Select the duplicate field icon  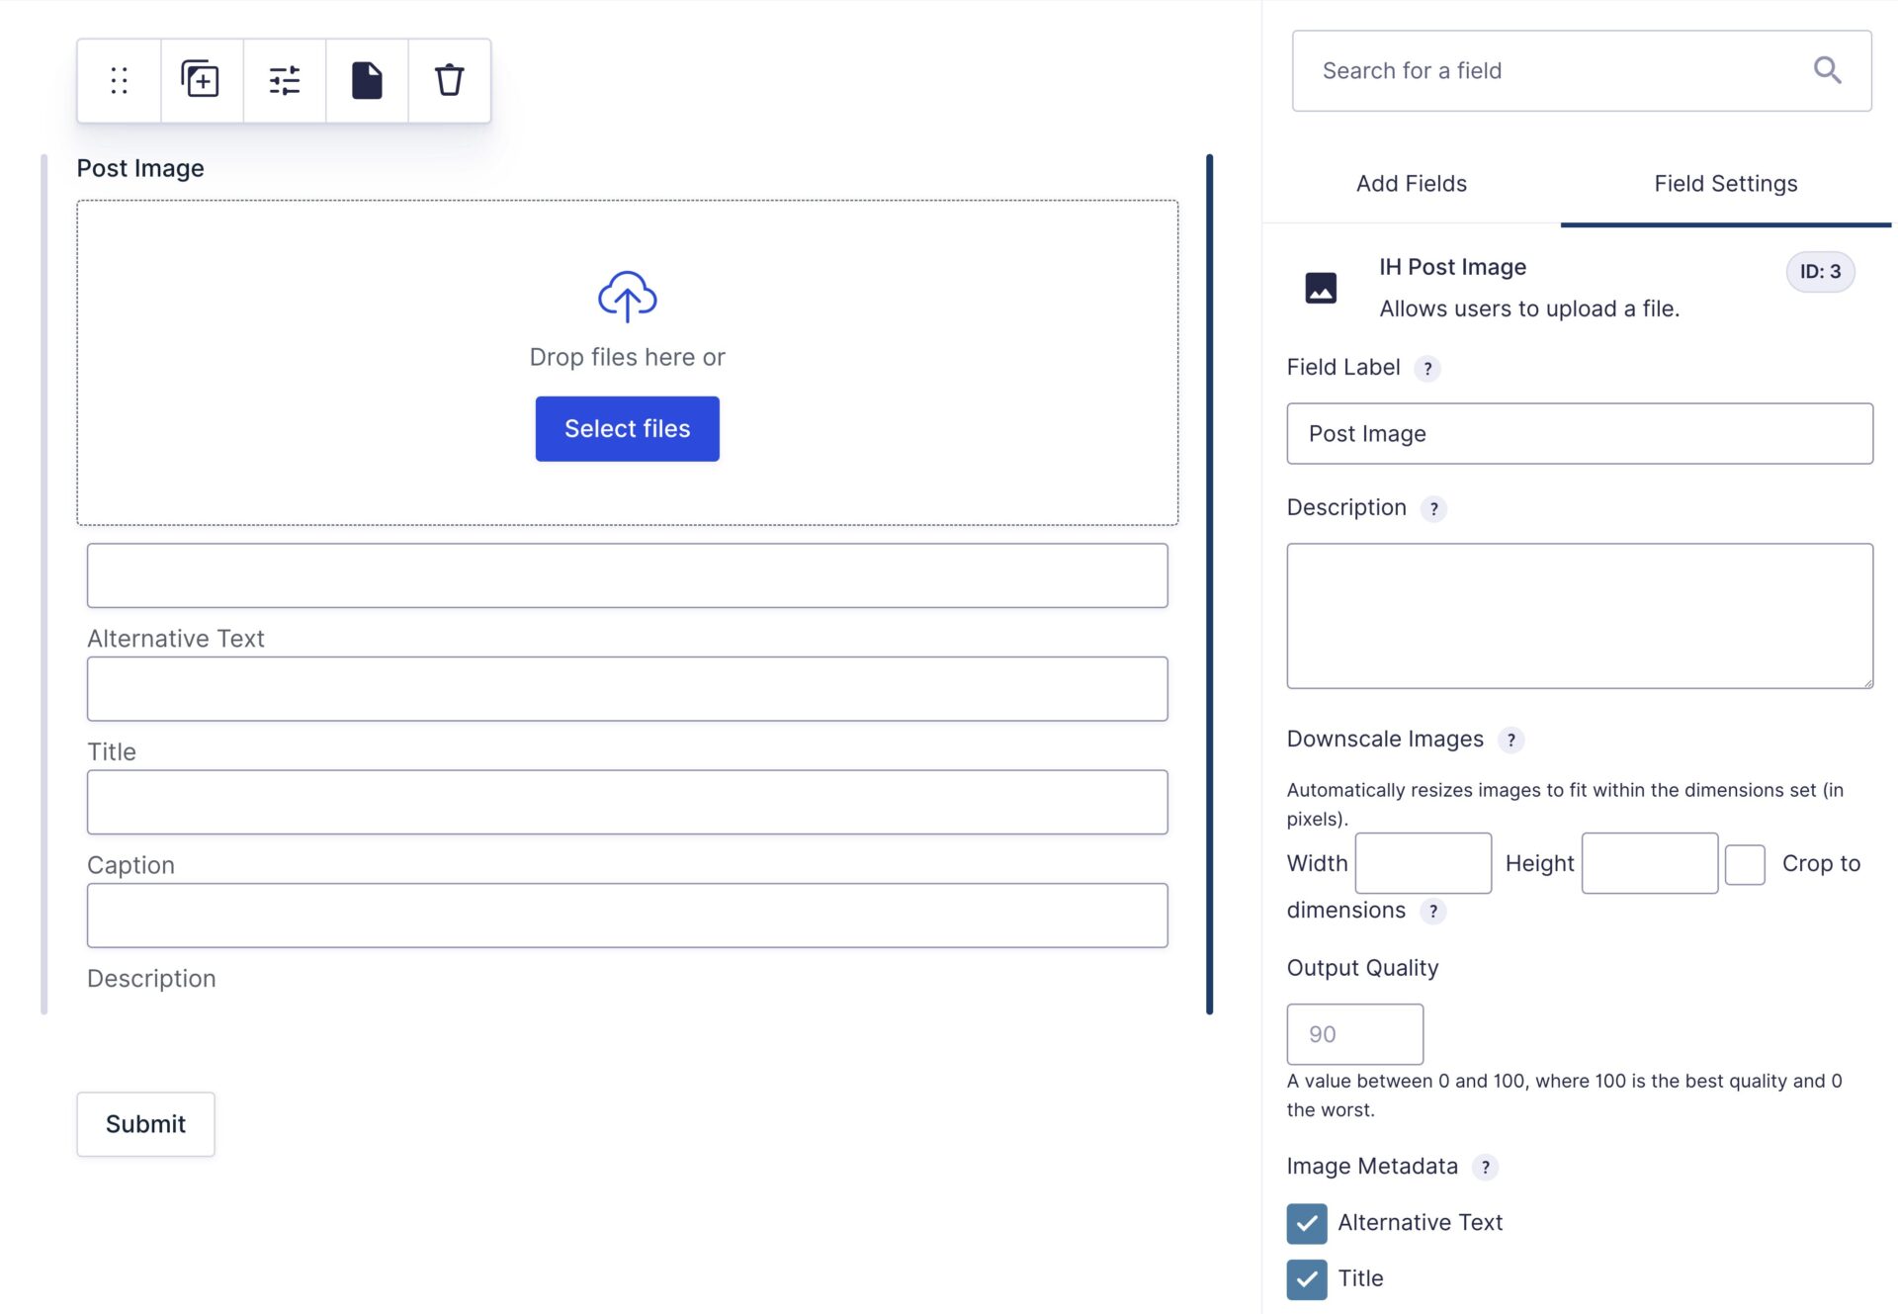[x=200, y=80]
